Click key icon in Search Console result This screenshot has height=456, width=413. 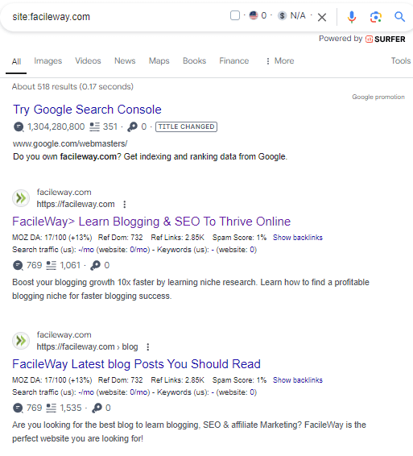[x=132, y=126]
